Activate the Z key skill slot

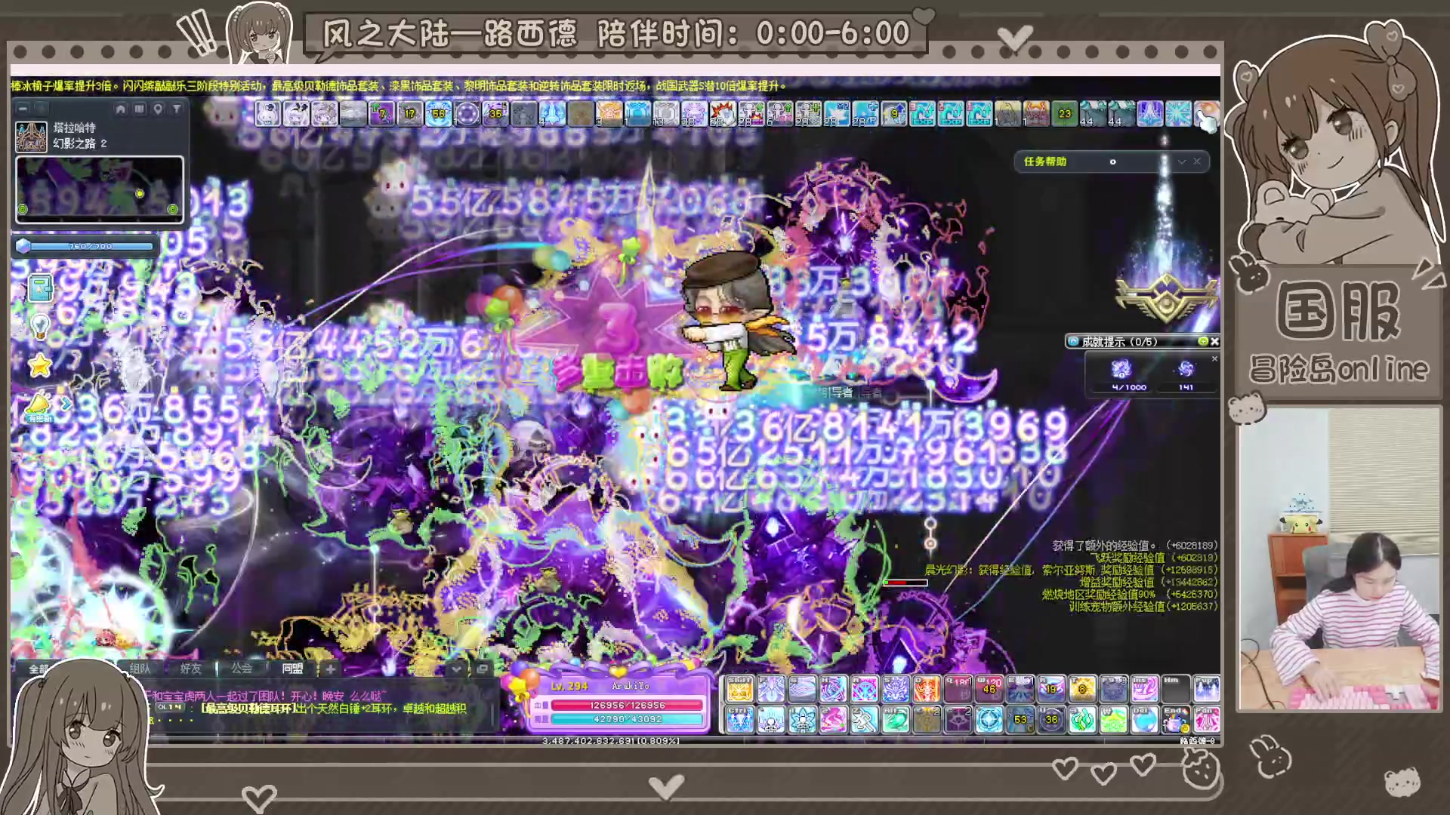[865, 719]
